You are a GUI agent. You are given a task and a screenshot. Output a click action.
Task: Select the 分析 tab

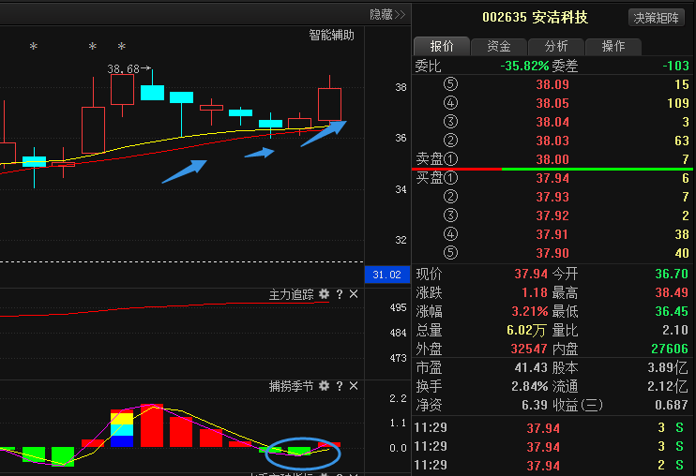click(555, 47)
